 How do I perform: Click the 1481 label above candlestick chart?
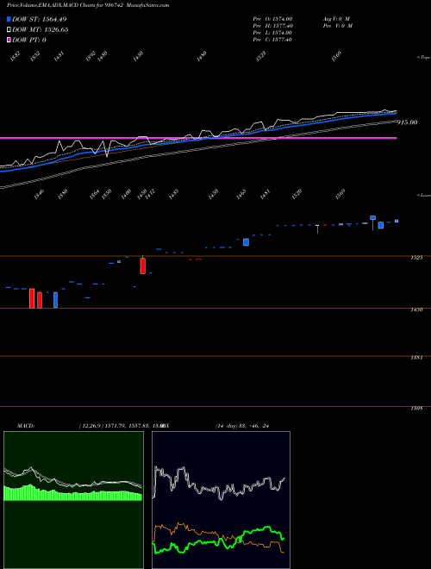[265, 194]
